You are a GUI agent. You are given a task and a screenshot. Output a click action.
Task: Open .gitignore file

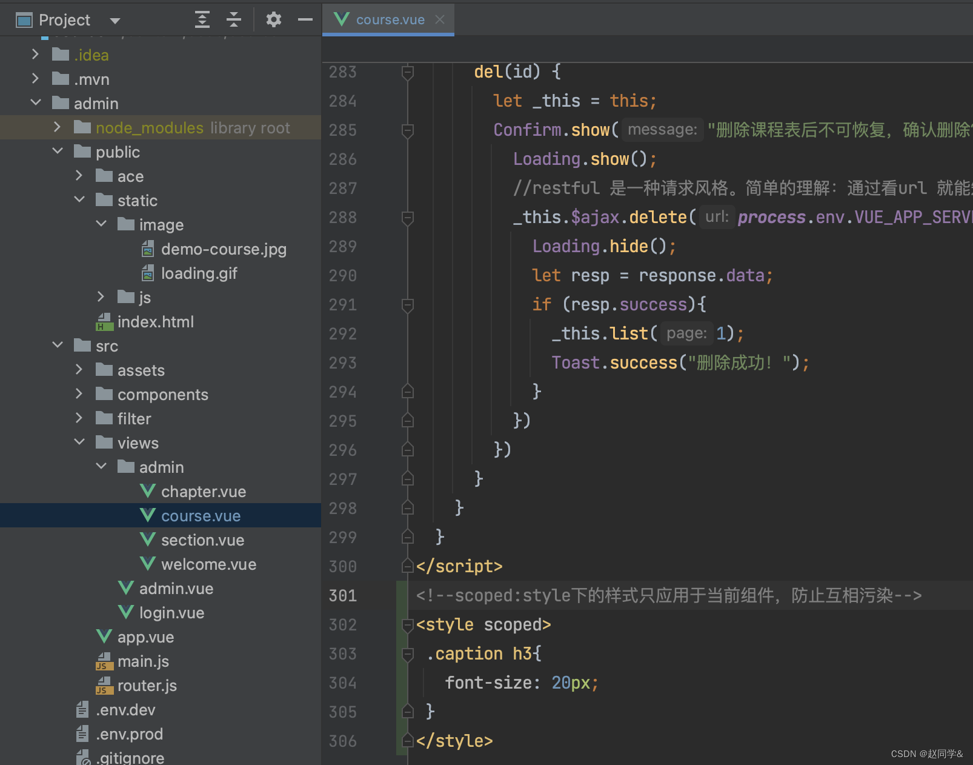tap(130, 758)
